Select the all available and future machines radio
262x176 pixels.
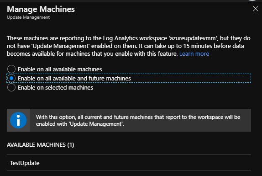tap(11, 78)
